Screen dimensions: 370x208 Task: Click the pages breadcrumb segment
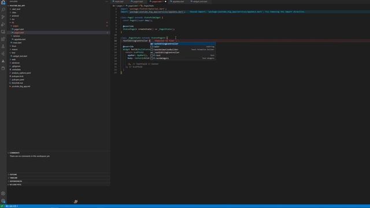[120, 6]
